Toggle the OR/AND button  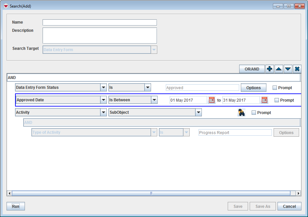point(252,69)
